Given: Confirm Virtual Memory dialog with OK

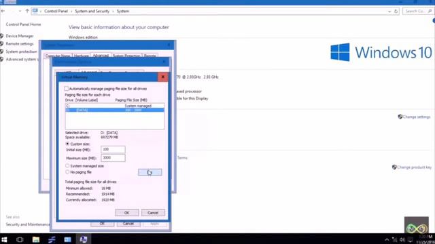Looking at the screenshot, I should pos(127,212).
